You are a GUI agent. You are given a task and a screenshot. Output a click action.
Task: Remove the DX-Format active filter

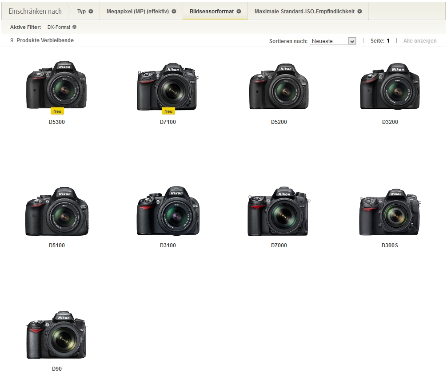click(74, 27)
